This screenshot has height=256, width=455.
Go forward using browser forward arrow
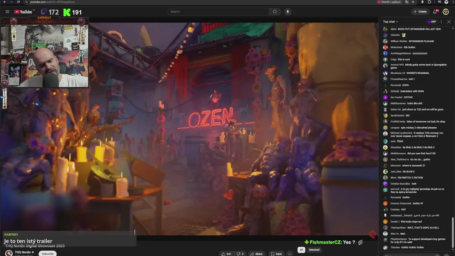11,2
